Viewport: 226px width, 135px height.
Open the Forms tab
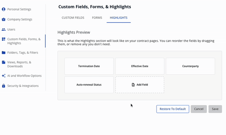coord(97,18)
